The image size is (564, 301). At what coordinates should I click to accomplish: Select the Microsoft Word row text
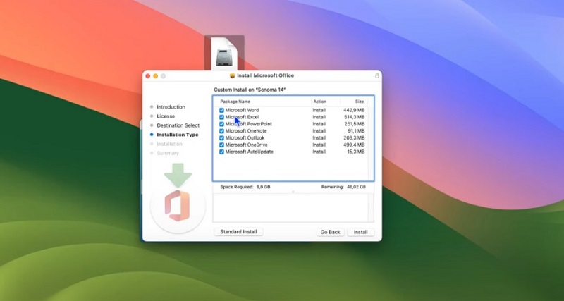[x=242, y=110]
